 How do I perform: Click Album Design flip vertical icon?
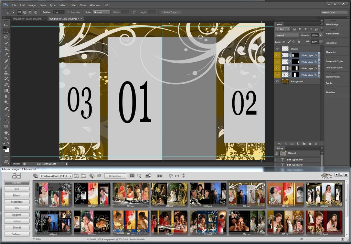point(183,176)
